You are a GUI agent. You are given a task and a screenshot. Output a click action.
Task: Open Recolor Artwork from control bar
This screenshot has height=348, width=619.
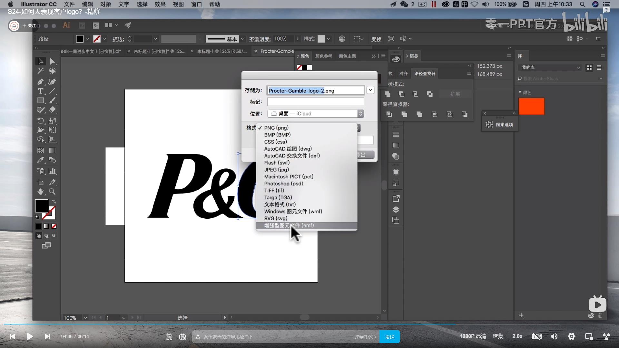coord(342,39)
